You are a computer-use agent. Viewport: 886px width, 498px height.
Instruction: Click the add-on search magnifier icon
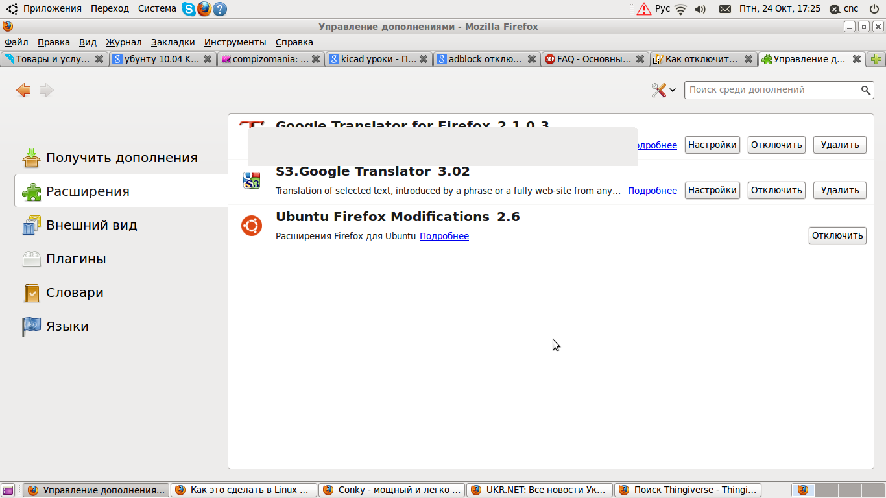click(x=866, y=90)
